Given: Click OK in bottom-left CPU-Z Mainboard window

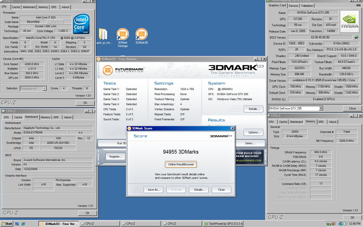Looking at the screenshot, I should [87, 213].
